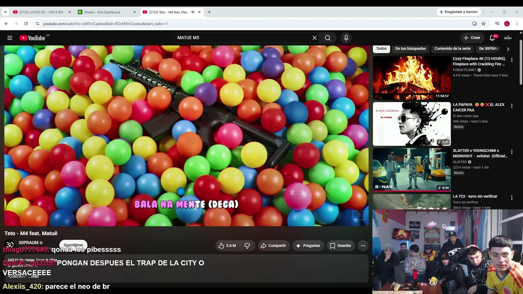Mute the Teto - M4 tab audio

coord(193,12)
